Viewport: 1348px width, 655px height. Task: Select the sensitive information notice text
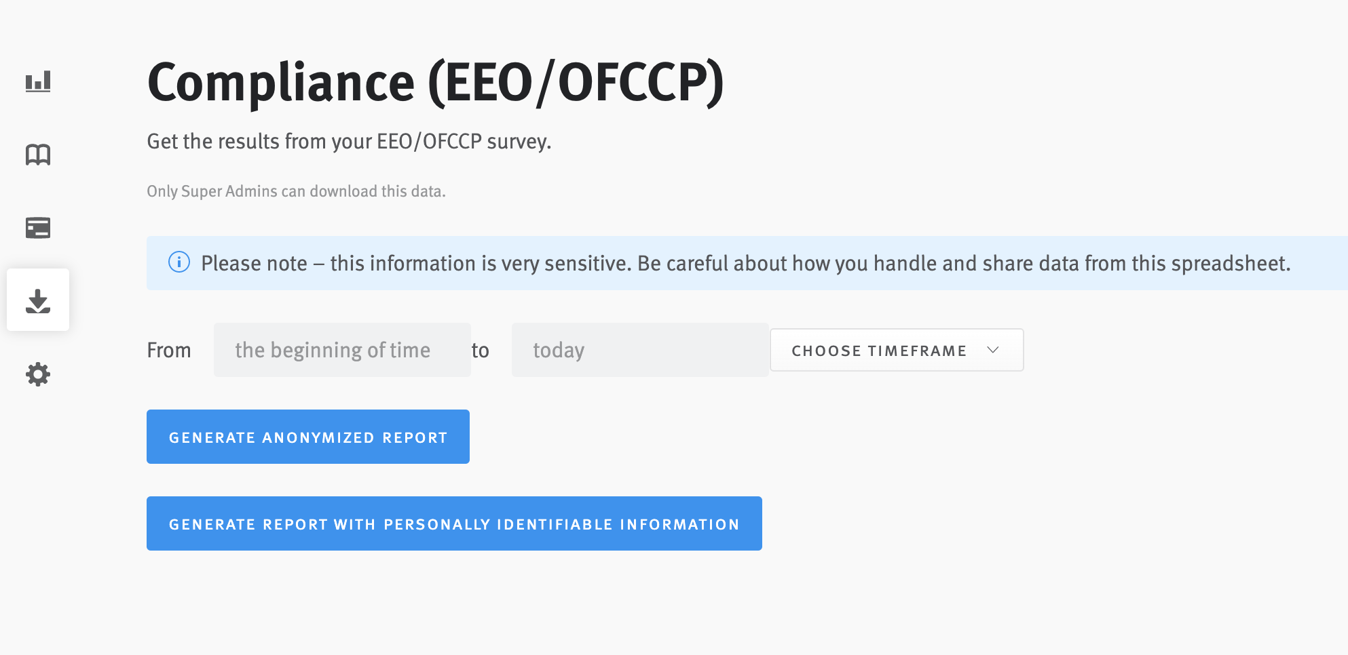[745, 263]
